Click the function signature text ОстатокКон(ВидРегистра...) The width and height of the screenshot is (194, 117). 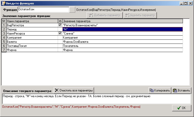[x=116, y=10]
